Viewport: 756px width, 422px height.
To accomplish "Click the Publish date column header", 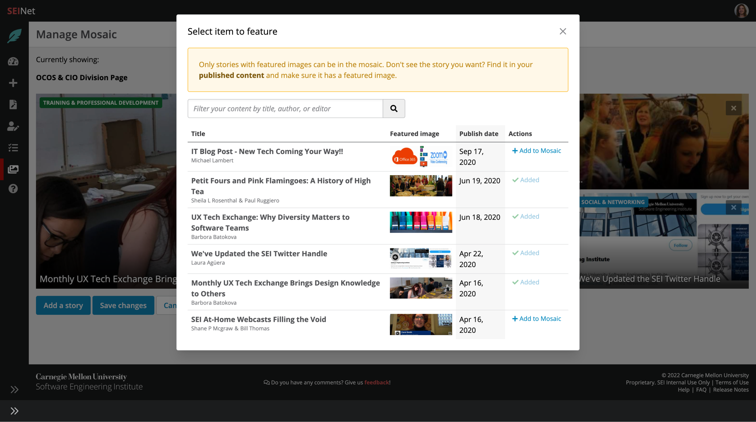I will [x=479, y=134].
